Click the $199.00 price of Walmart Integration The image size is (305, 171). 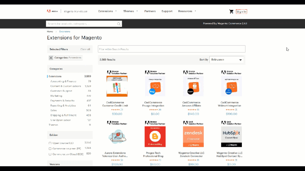(231, 114)
